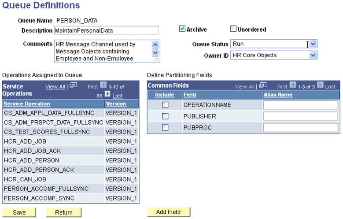
Task: Select CS_TEST_SCORES_FULLSYNC operation
Action: pyautogui.click(x=70, y=132)
